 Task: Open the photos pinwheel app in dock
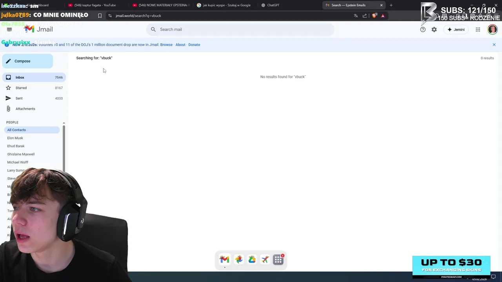238,260
